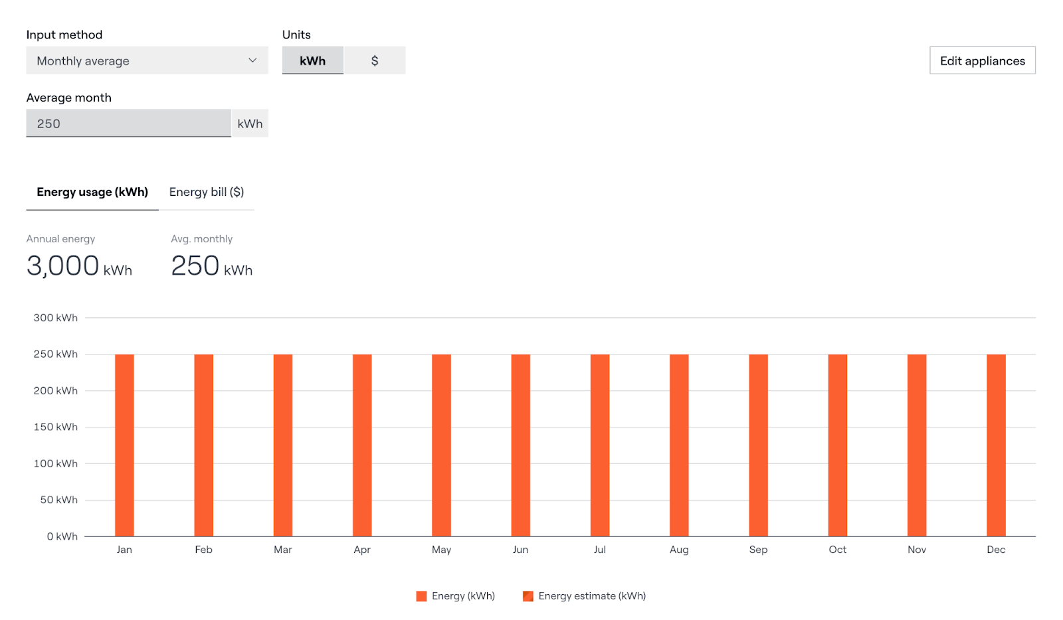Click the Edit appliances button
This screenshot has height=620, width=1063.
pos(982,60)
